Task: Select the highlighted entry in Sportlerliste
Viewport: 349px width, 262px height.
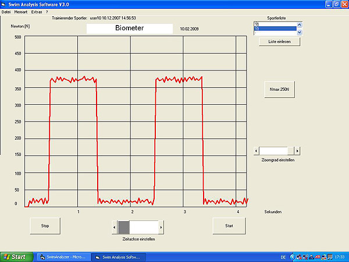Action: click(275, 29)
